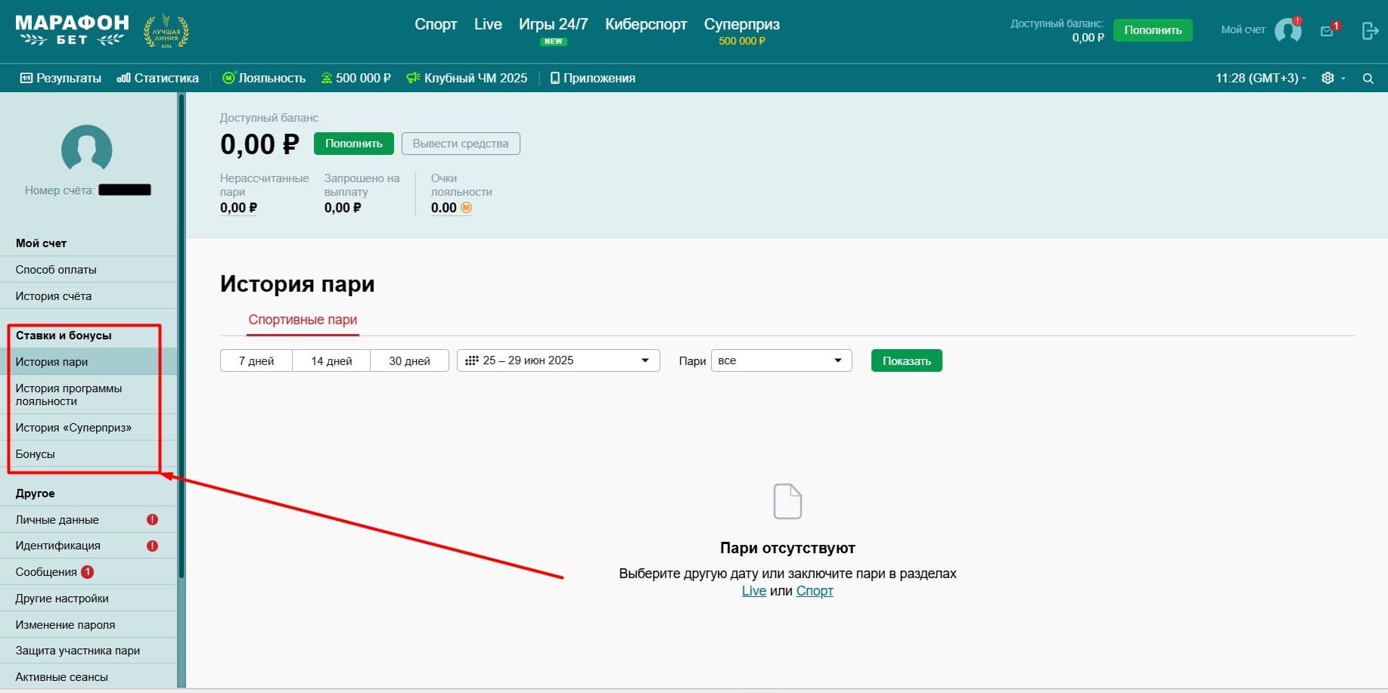The width and height of the screenshot is (1388, 693).
Task: Open История счёта in the sidebar
Action: point(88,296)
